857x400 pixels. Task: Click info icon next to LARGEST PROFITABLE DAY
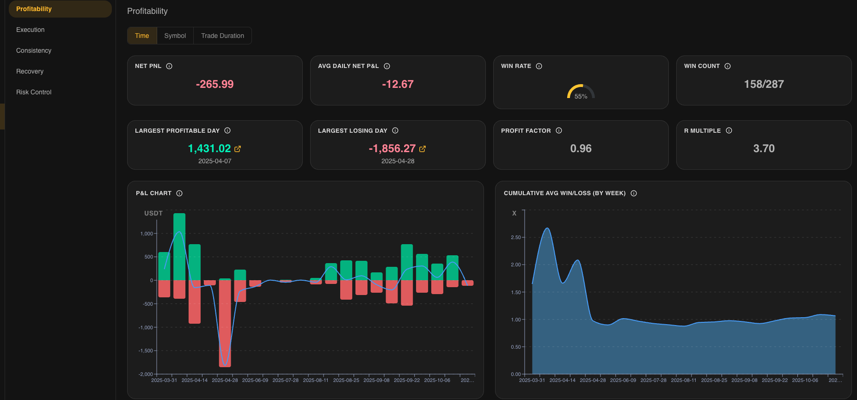point(227,130)
